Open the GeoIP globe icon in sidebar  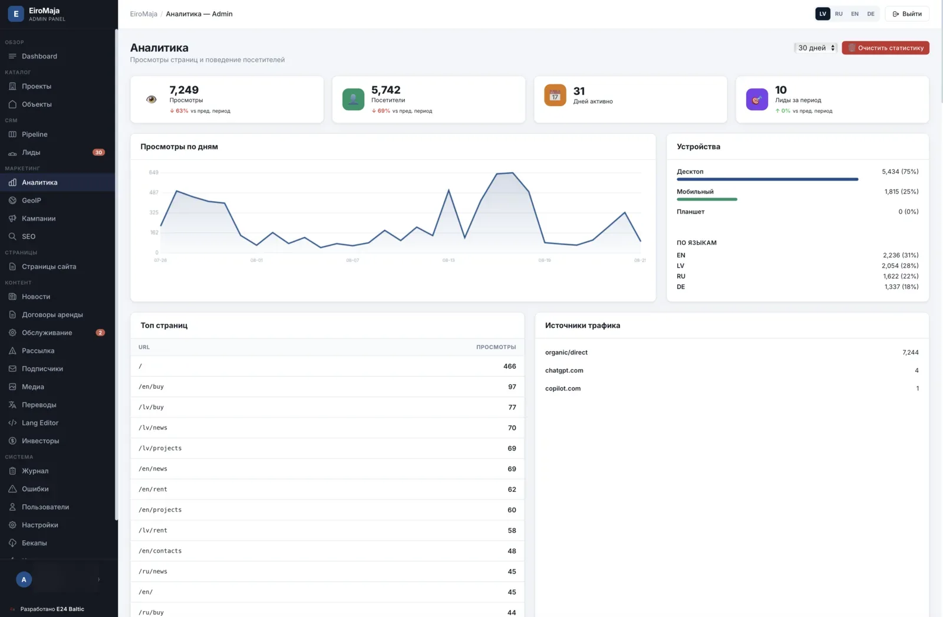tap(12, 201)
